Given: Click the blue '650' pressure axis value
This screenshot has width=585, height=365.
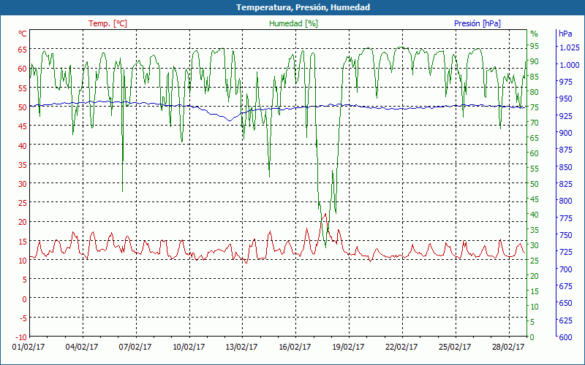Looking at the screenshot, I should pos(565,303).
